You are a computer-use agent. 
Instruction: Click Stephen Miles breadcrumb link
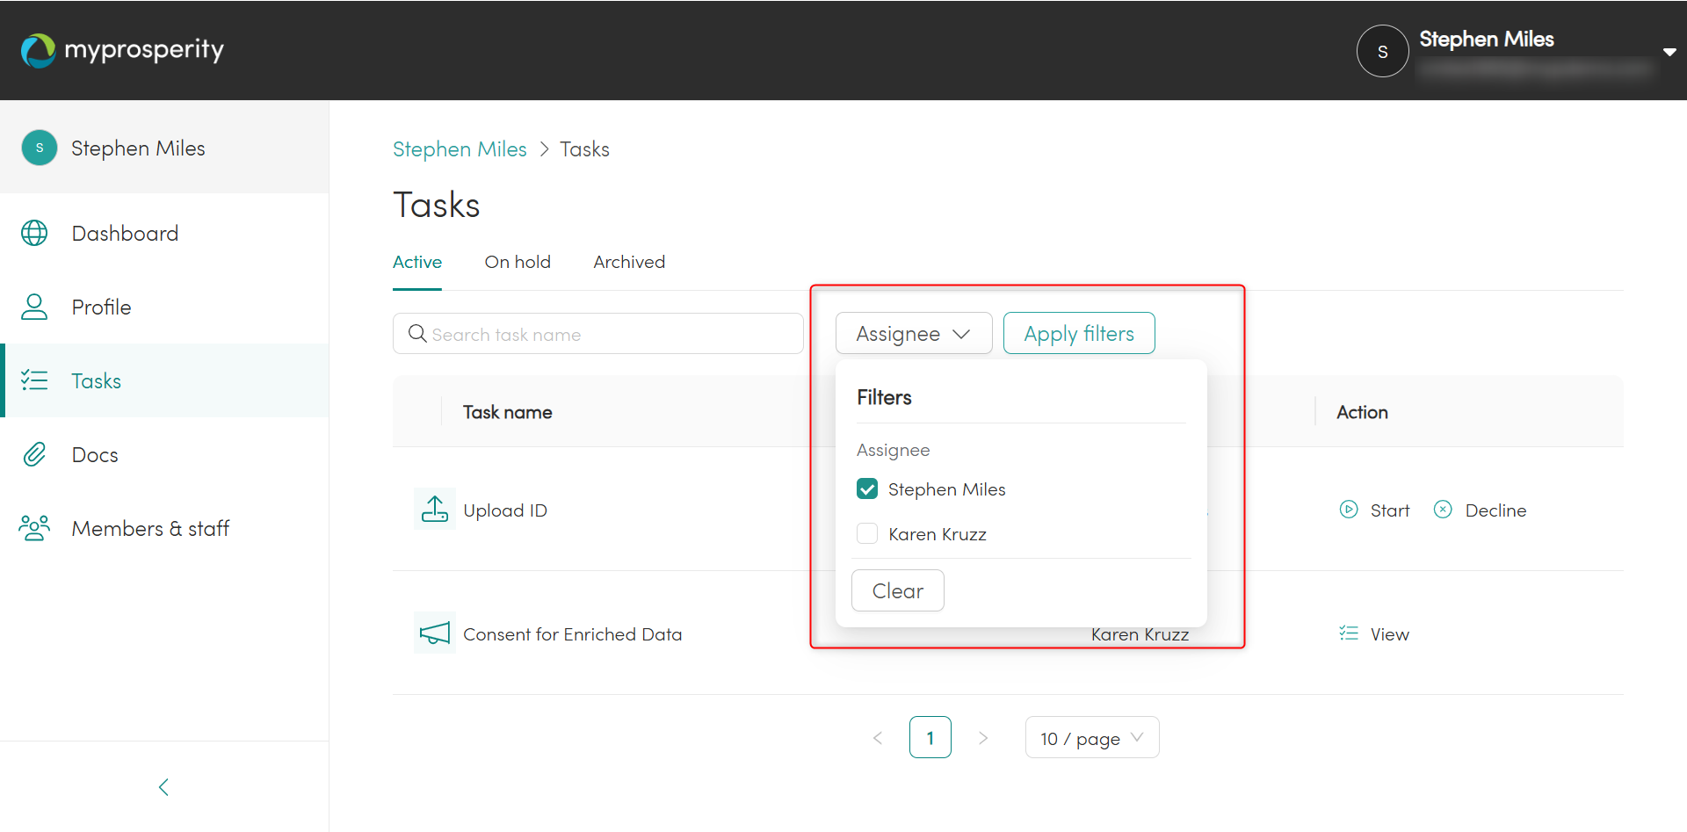[x=460, y=149]
